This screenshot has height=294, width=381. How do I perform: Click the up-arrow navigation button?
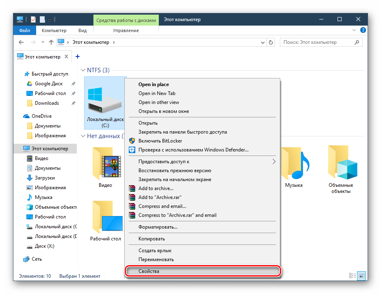(x=51, y=42)
